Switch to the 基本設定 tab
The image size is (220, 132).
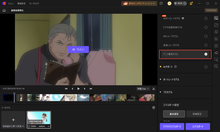point(174,114)
